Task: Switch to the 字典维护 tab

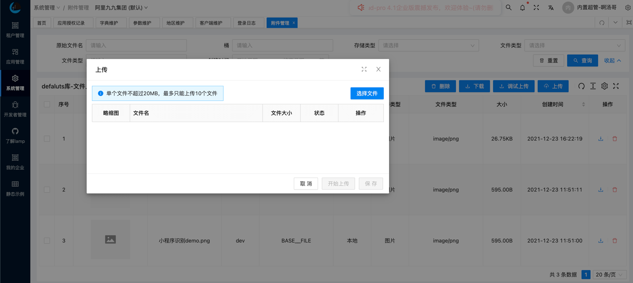Action: click(x=109, y=23)
